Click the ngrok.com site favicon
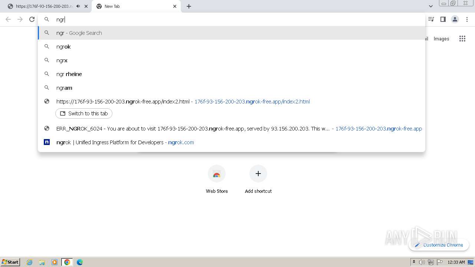The height and width of the screenshot is (267, 475). point(47,142)
